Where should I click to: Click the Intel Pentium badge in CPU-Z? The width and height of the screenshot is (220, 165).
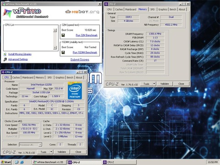click(75, 91)
